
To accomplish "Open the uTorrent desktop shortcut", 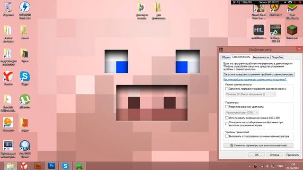I will pos(25,99).
